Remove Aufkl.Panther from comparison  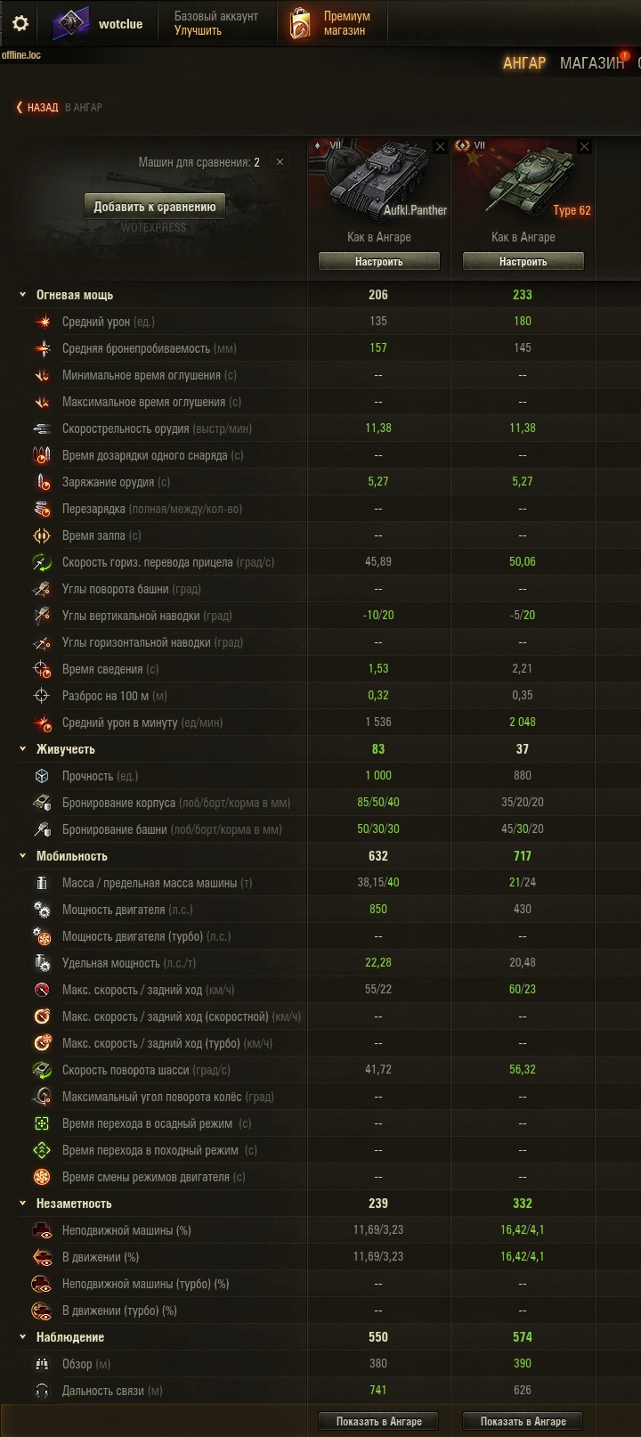[440, 146]
